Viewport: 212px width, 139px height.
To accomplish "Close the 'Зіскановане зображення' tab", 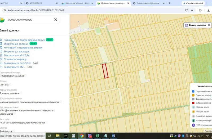I will pos(164,3).
